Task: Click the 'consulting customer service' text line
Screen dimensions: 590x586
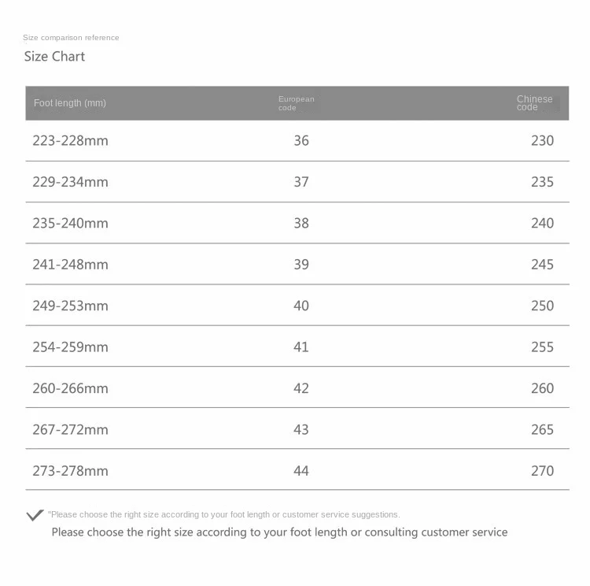Action: [279, 532]
